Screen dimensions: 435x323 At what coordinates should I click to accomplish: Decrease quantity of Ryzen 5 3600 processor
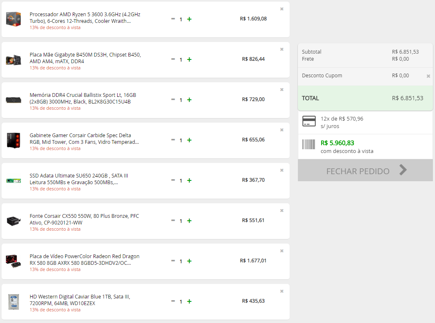point(173,19)
